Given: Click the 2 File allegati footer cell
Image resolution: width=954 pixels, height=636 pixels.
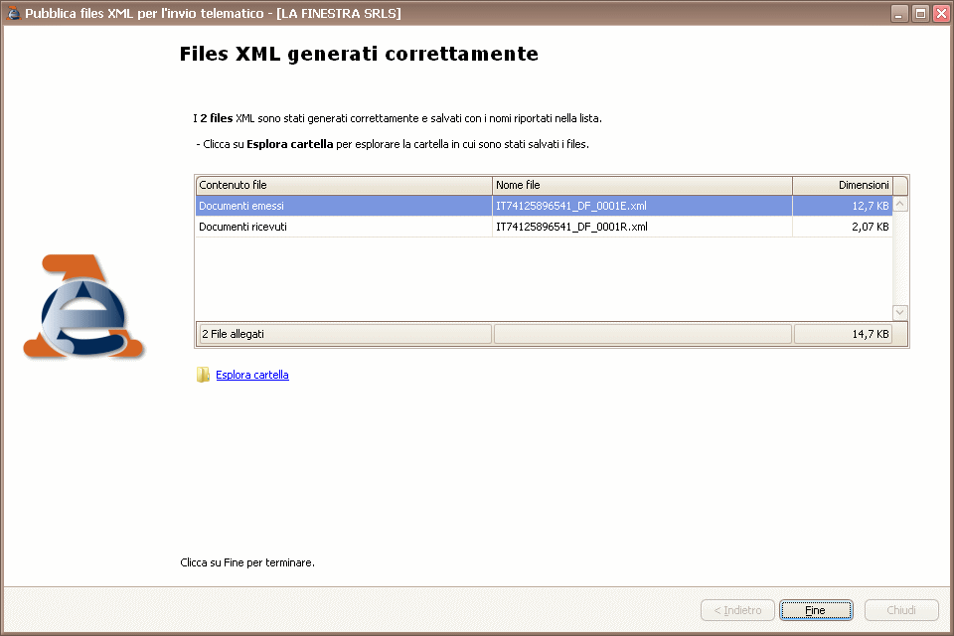Looking at the screenshot, I should pyautogui.click(x=343, y=335).
